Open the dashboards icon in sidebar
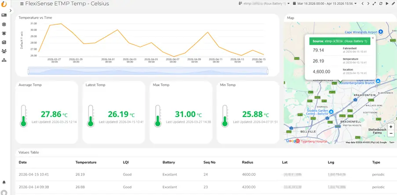Screen dimensions: 397x195 tap(4, 15)
